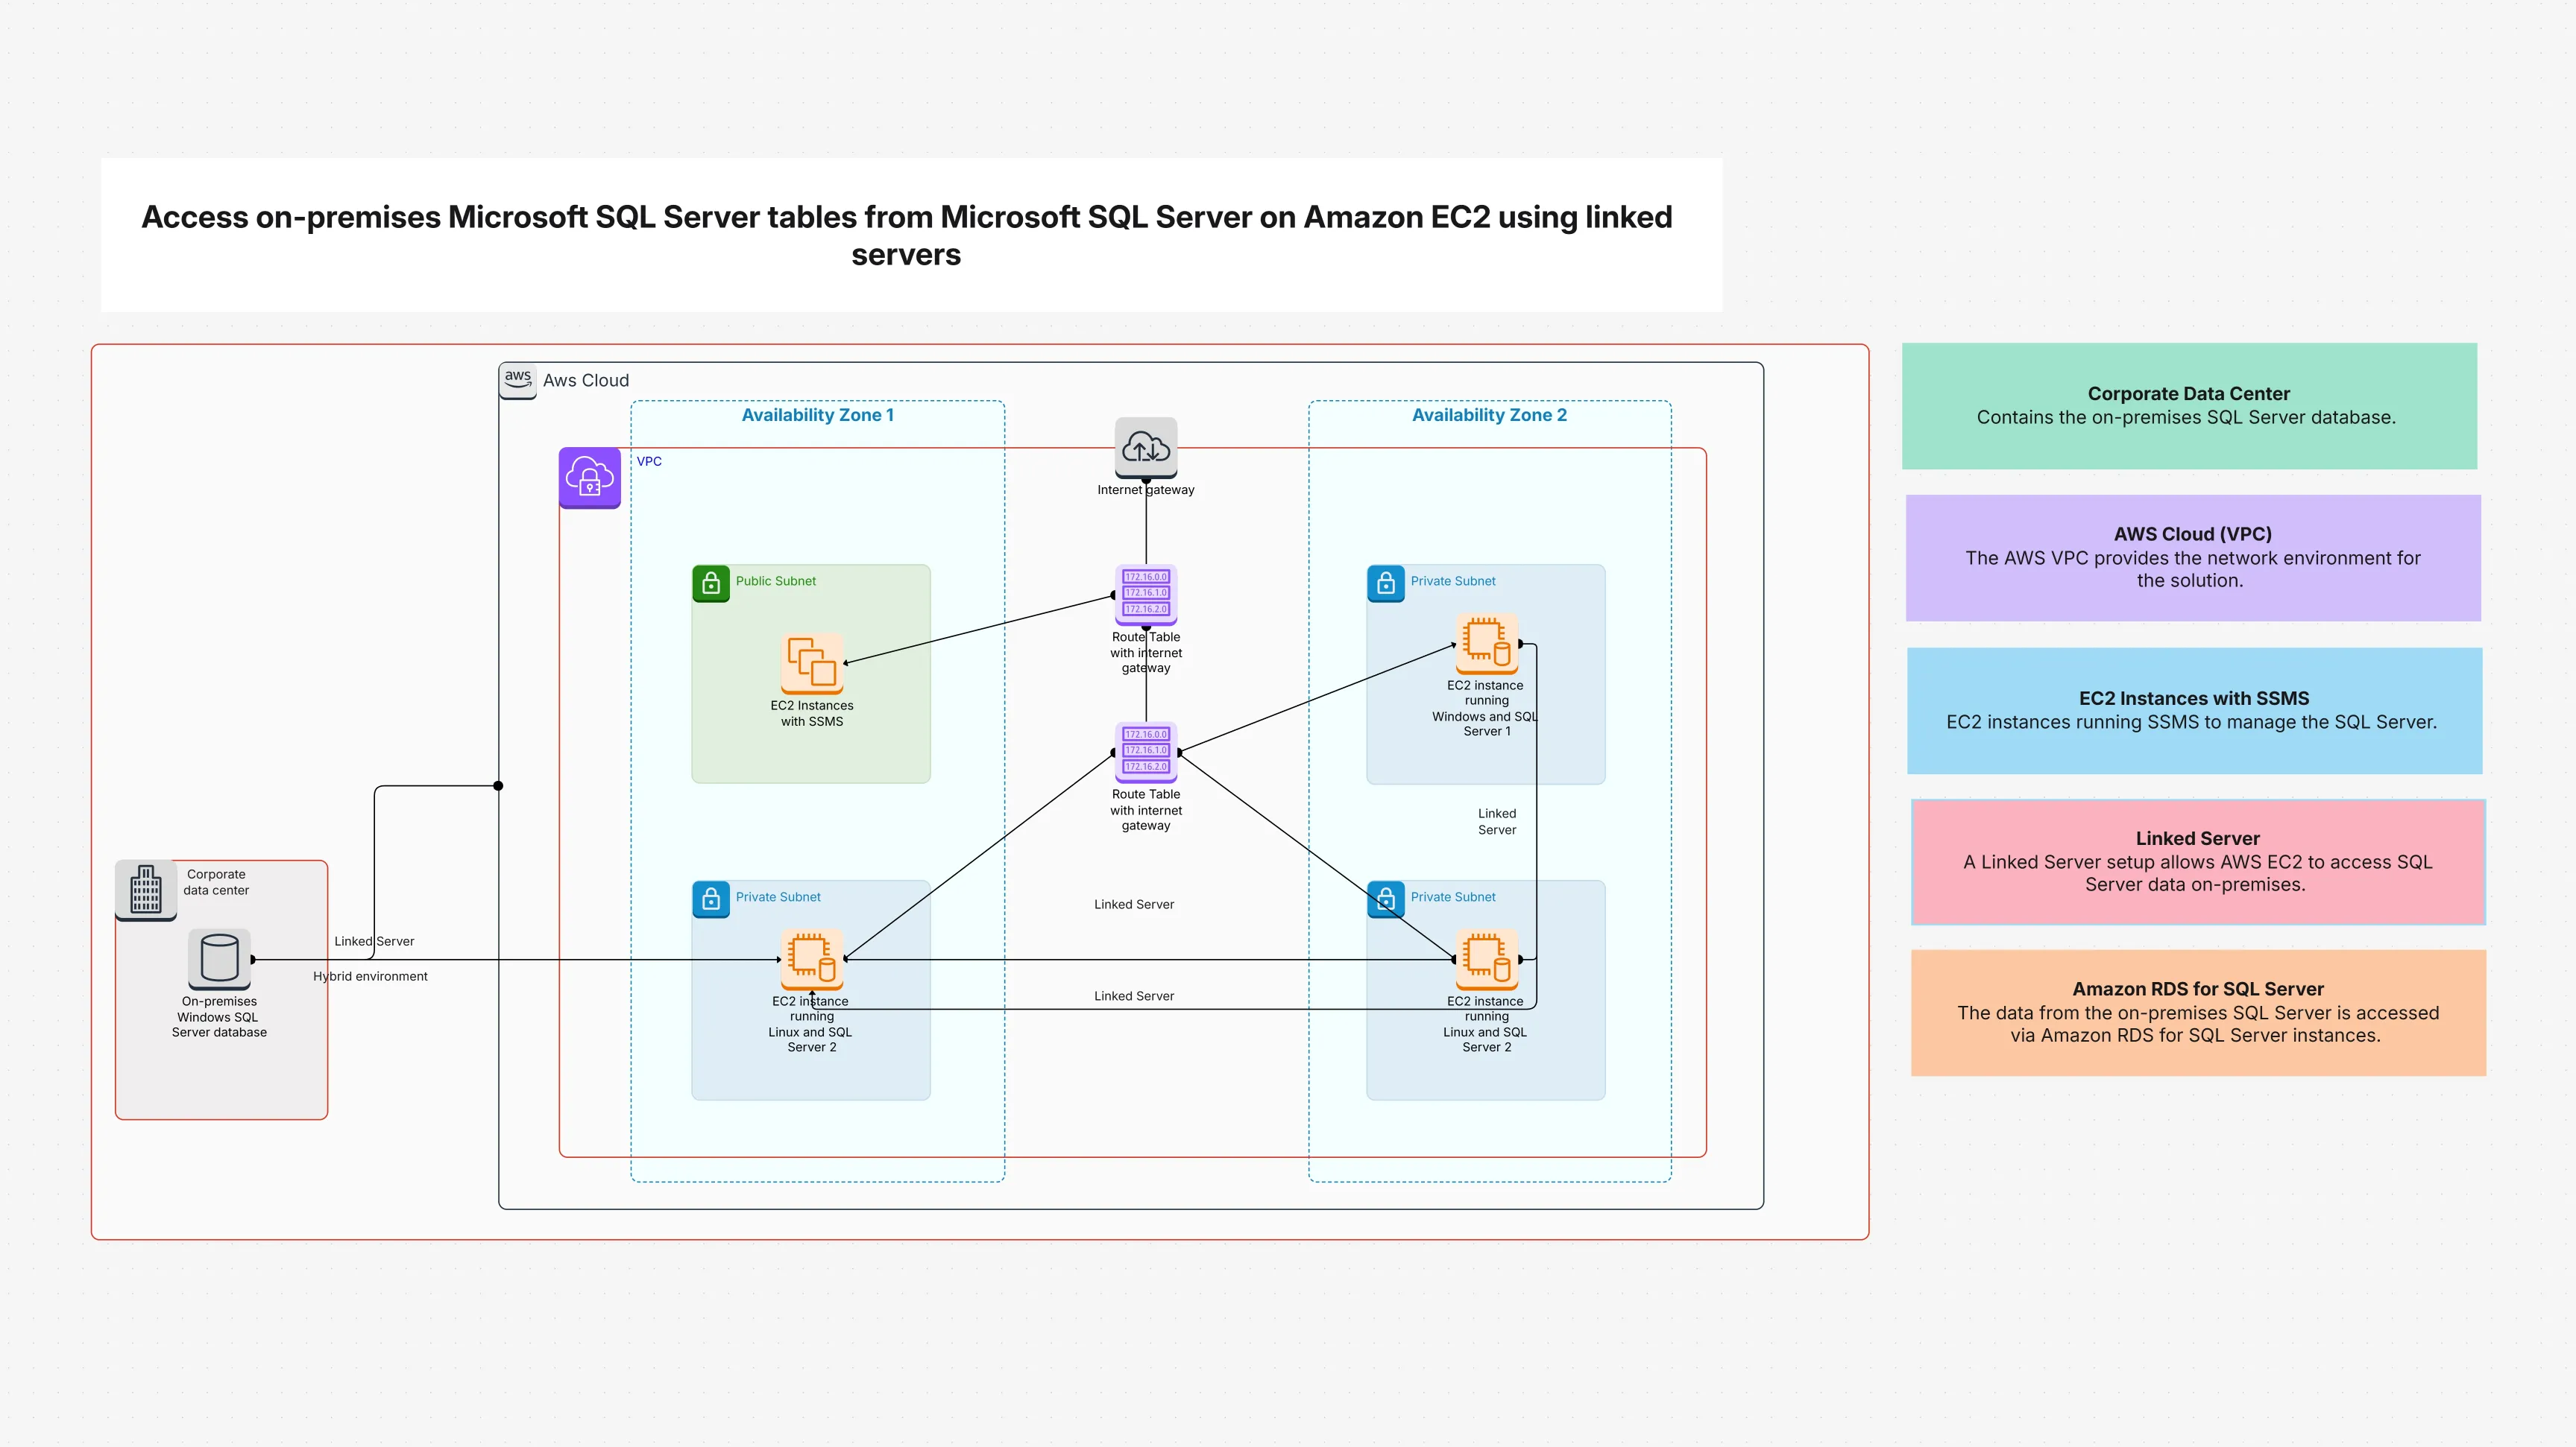The image size is (2576, 1447).
Task: Select the green Corporate Data Center note
Action: pos(2190,406)
